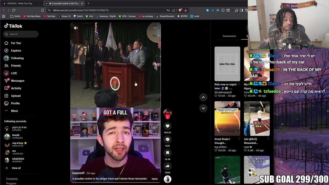Screen dimensions: 329x185
Task: Open the browser extensions puzzle icon
Action: (223, 10)
